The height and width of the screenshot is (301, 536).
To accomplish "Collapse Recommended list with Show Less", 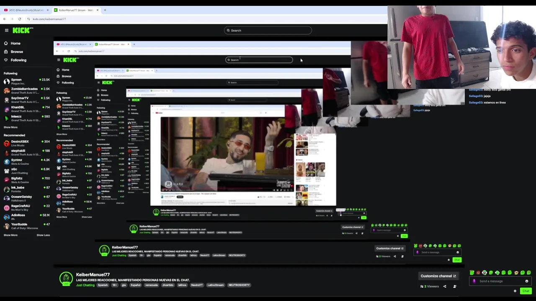I will [43, 235].
